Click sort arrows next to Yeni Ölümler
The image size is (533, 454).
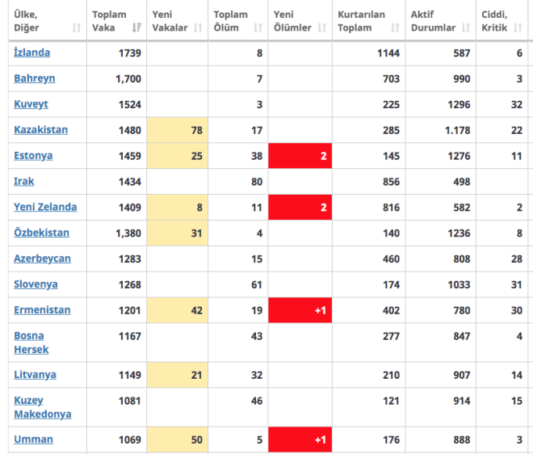tap(321, 28)
